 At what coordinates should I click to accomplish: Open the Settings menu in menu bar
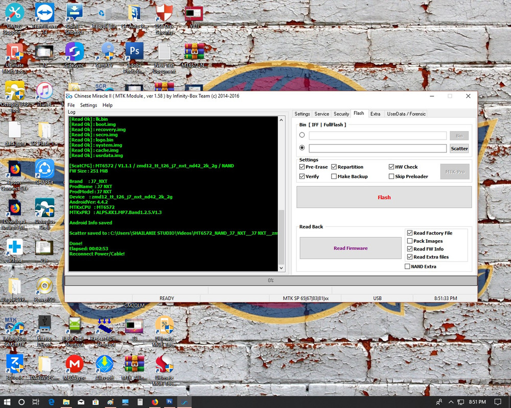click(88, 105)
